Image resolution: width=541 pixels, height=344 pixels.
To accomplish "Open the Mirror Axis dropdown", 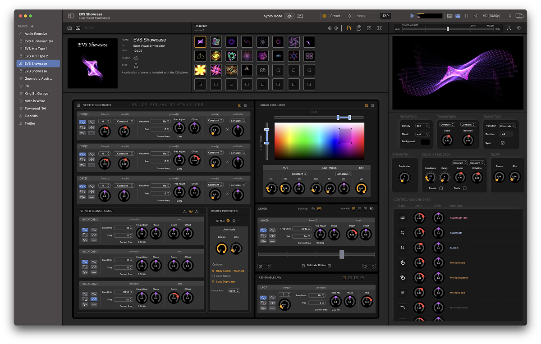I will [x=234, y=291].
